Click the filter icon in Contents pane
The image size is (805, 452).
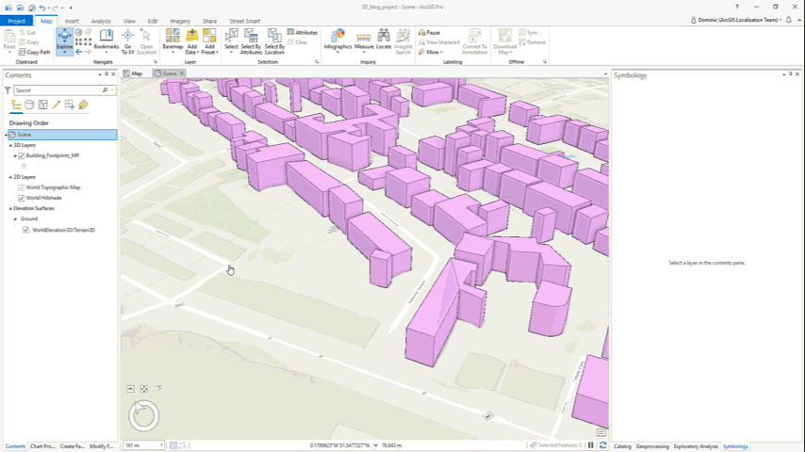8,90
